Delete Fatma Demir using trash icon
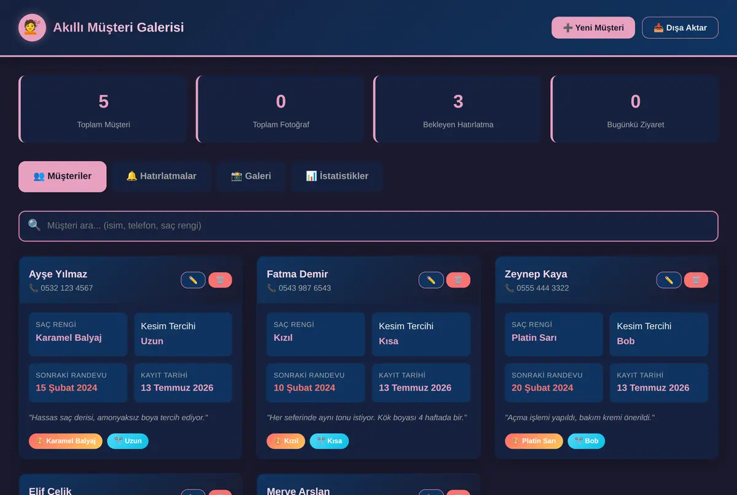The image size is (737, 495). coord(458,280)
